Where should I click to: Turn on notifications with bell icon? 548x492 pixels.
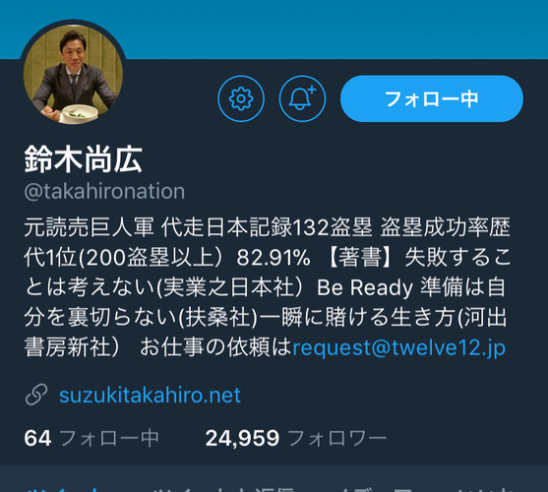(x=302, y=98)
